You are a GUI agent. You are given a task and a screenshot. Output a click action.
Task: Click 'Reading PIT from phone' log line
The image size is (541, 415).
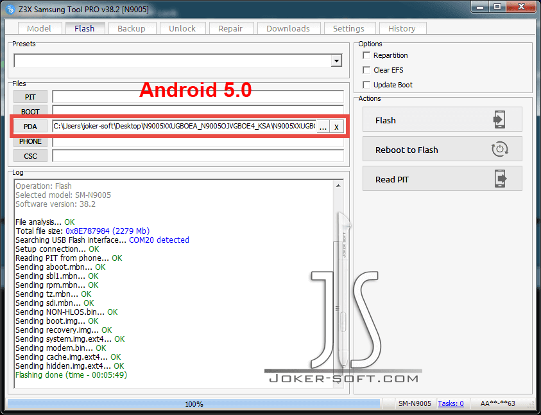69,258
